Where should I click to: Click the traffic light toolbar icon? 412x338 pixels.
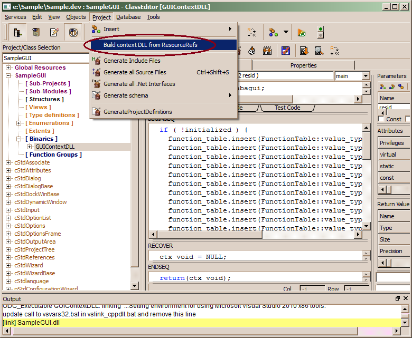[320, 33]
